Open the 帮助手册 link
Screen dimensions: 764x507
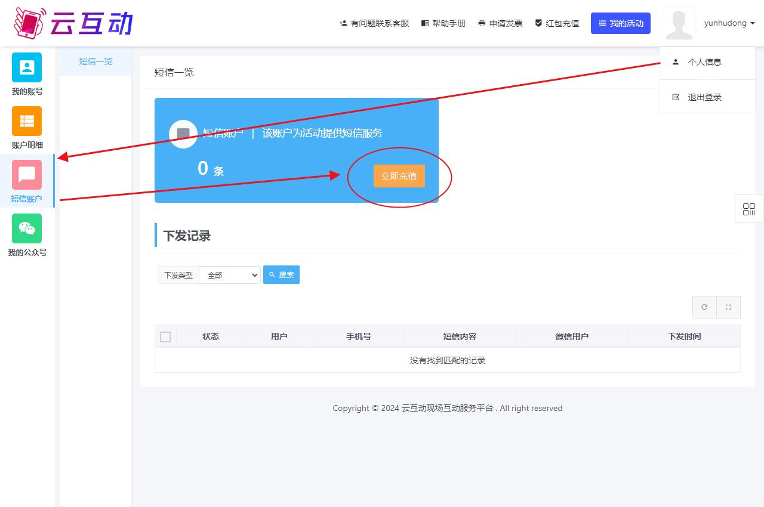443,23
